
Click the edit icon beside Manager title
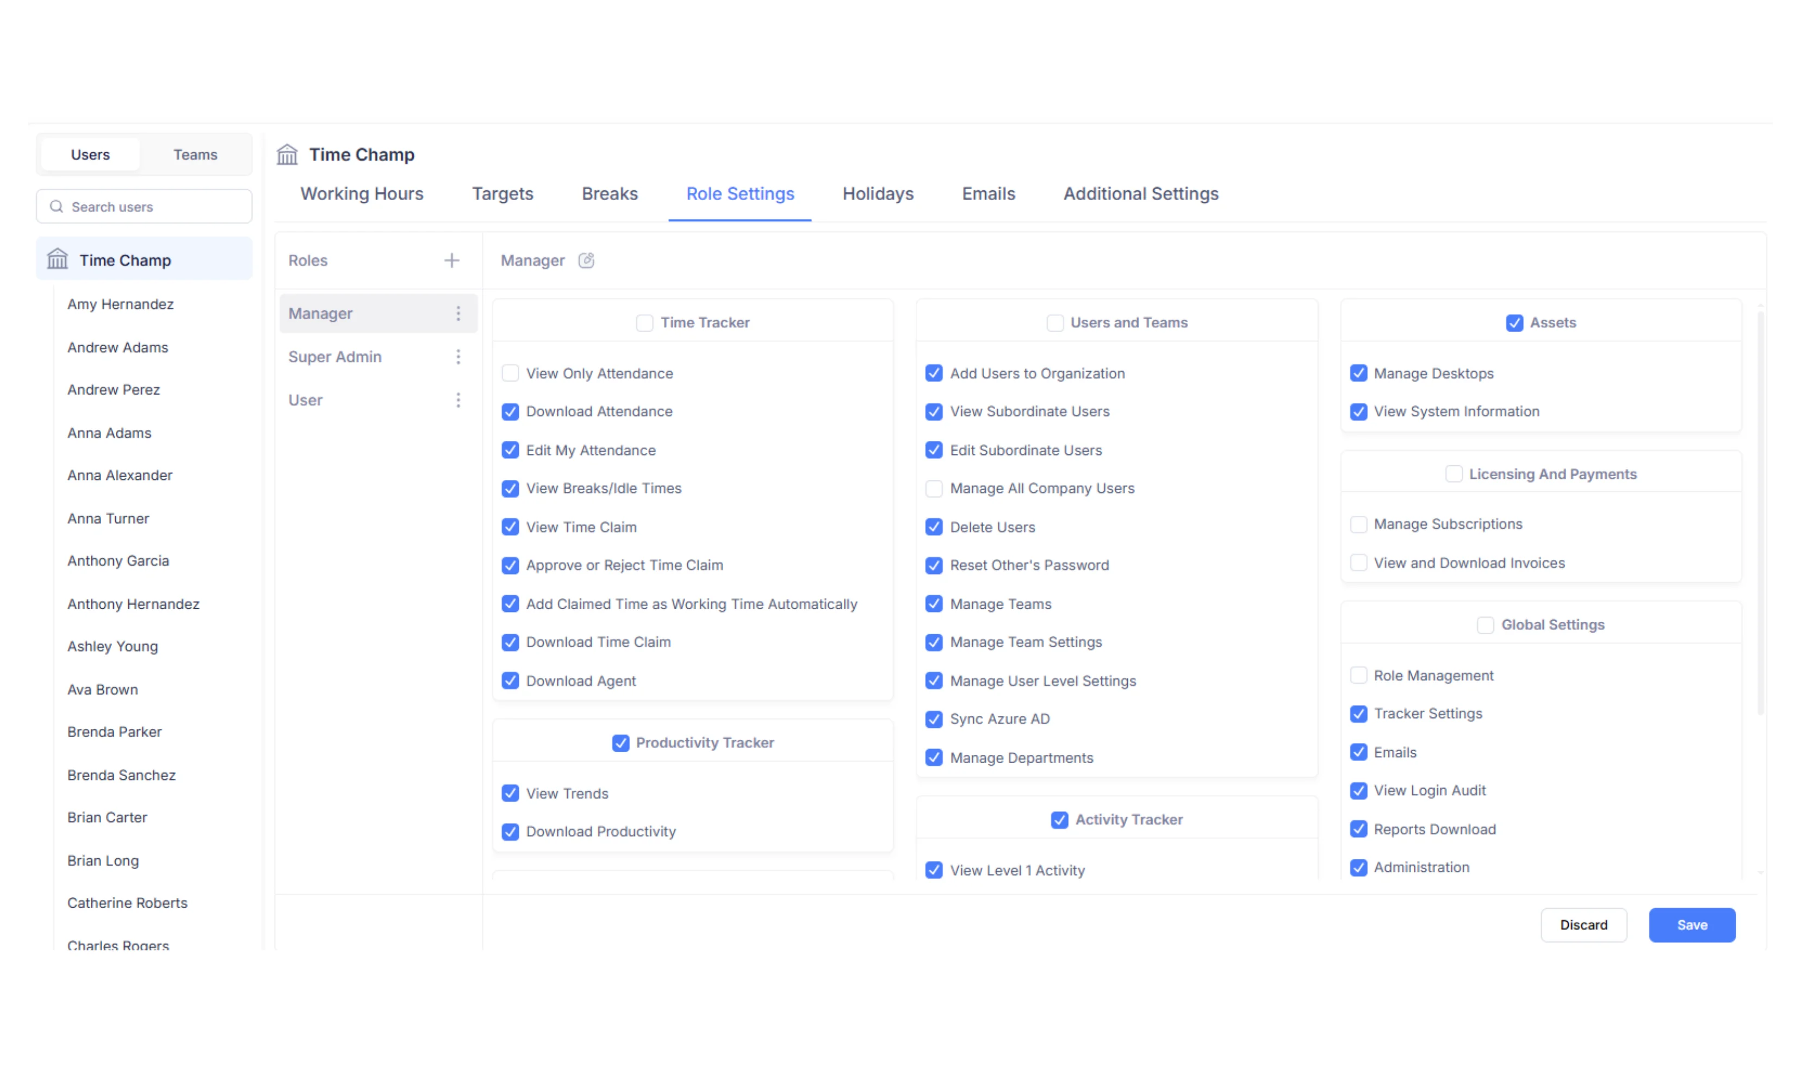click(586, 260)
